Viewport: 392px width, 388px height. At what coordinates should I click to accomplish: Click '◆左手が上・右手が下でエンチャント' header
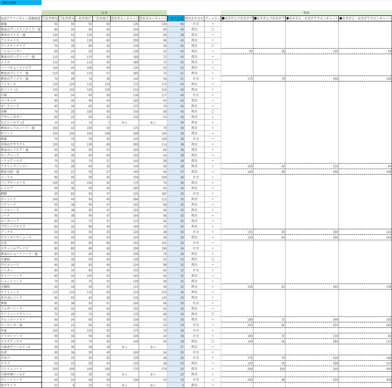coord(365,18)
